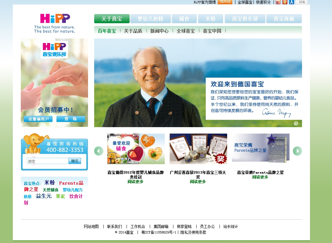Select banner slide indicator 1
The image size is (332, 243).
coord(296,123)
